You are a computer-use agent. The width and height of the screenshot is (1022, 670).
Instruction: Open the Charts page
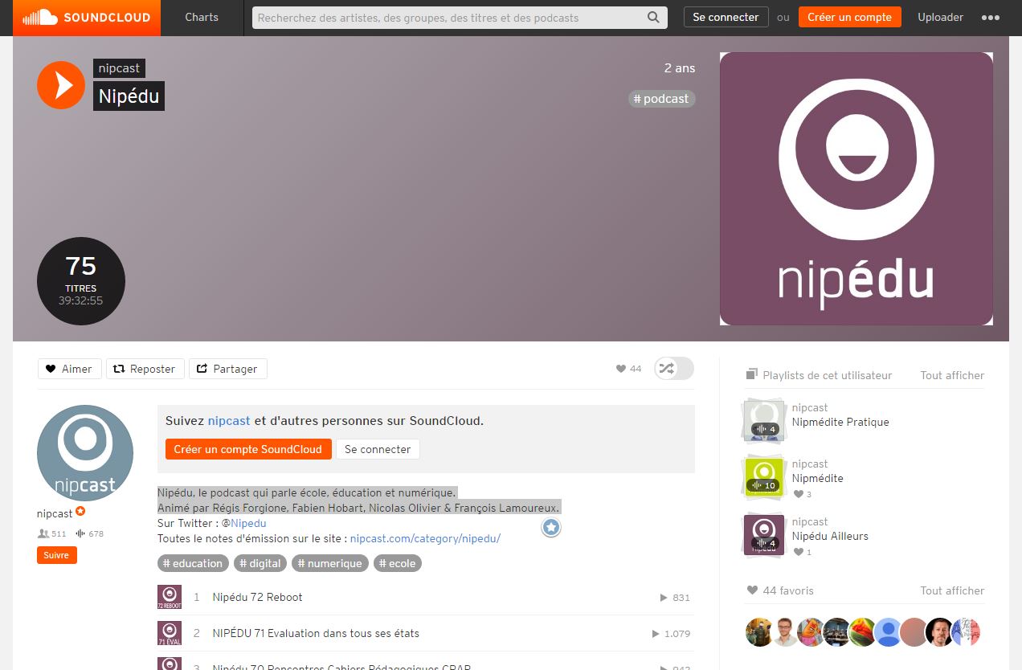click(x=202, y=18)
